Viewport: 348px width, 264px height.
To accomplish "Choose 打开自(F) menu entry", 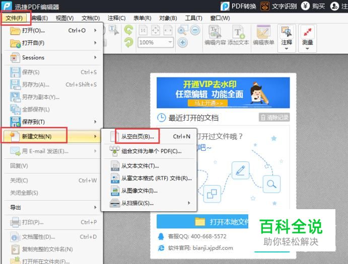I will (52, 43).
